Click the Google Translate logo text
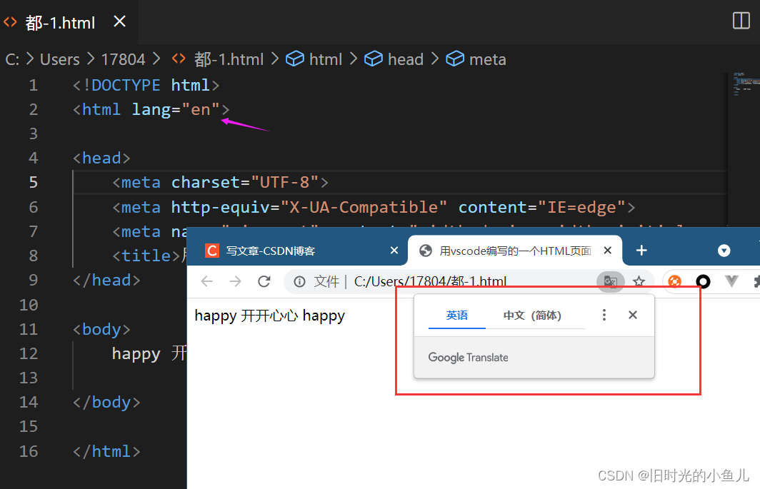This screenshot has width=760, height=489. point(469,358)
